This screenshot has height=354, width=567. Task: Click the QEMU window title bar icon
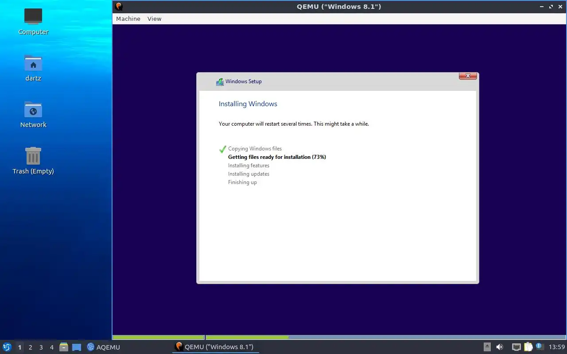pos(119,6)
